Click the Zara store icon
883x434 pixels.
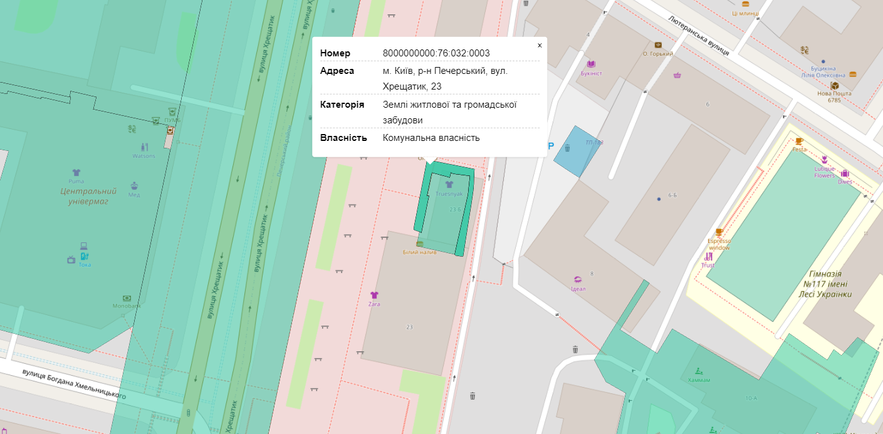374,295
